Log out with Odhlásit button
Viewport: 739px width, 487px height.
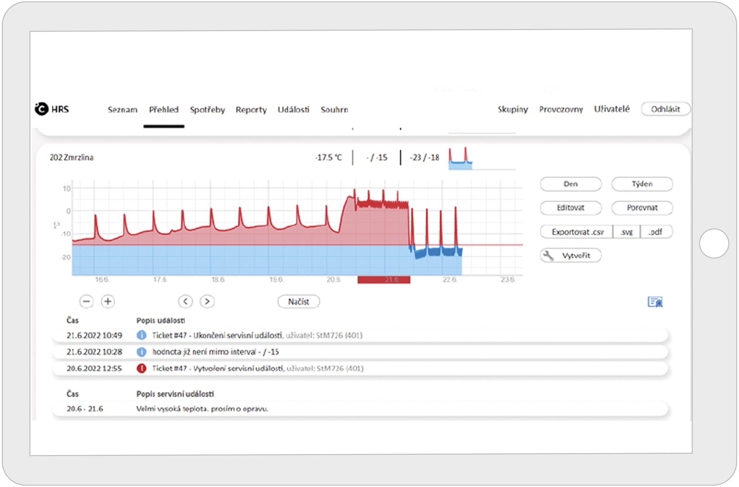click(666, 109)
